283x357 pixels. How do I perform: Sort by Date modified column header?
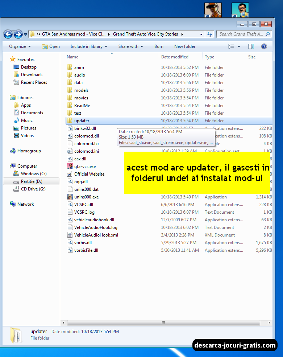(x=175, y=57)
